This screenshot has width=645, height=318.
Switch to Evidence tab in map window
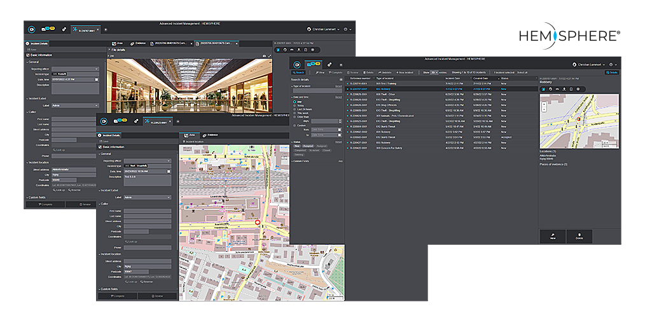211,135
